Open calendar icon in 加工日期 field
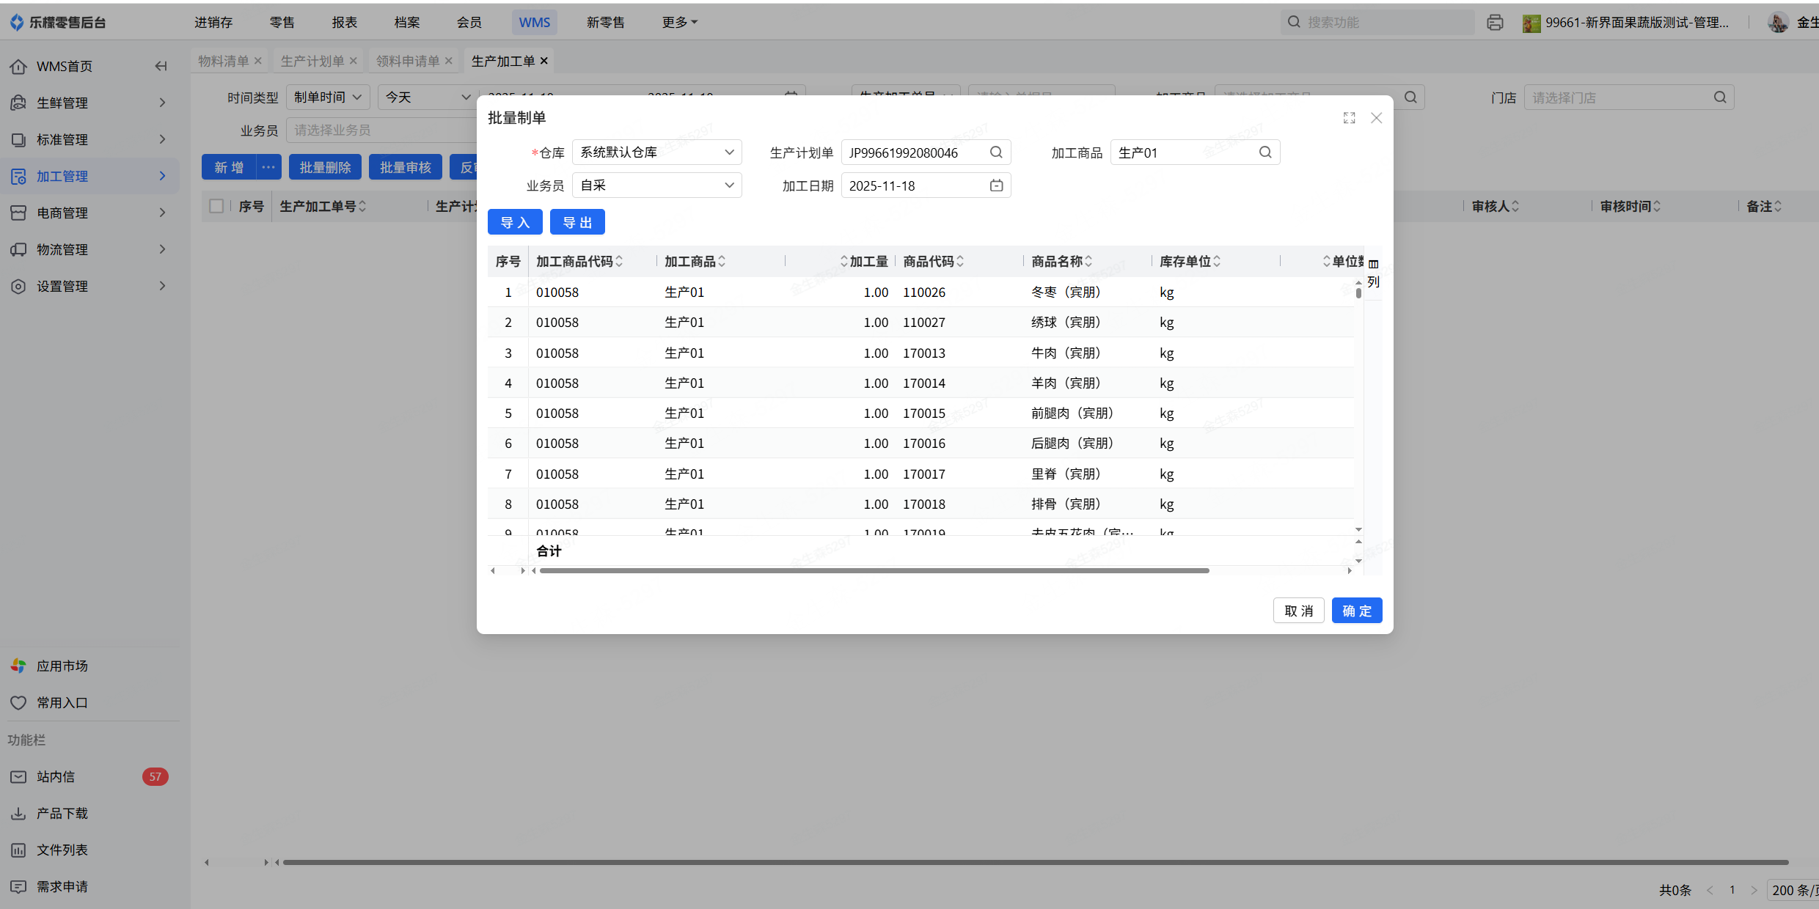 click(995, 185)
